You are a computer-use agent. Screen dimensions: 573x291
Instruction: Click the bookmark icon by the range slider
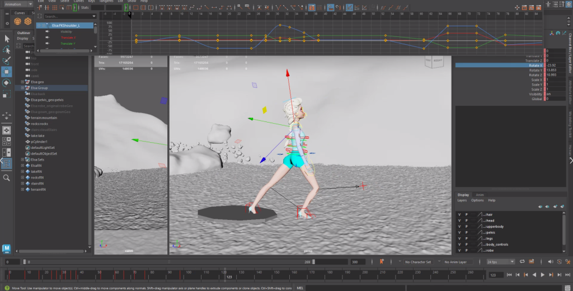point(382,261)
